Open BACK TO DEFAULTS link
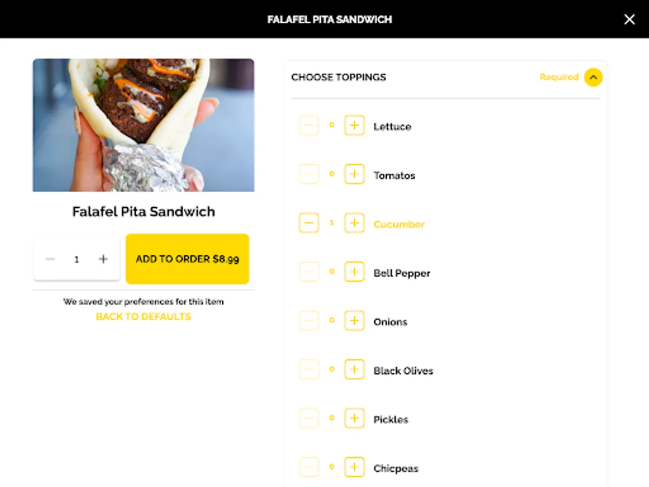 [x=143, y=317]
